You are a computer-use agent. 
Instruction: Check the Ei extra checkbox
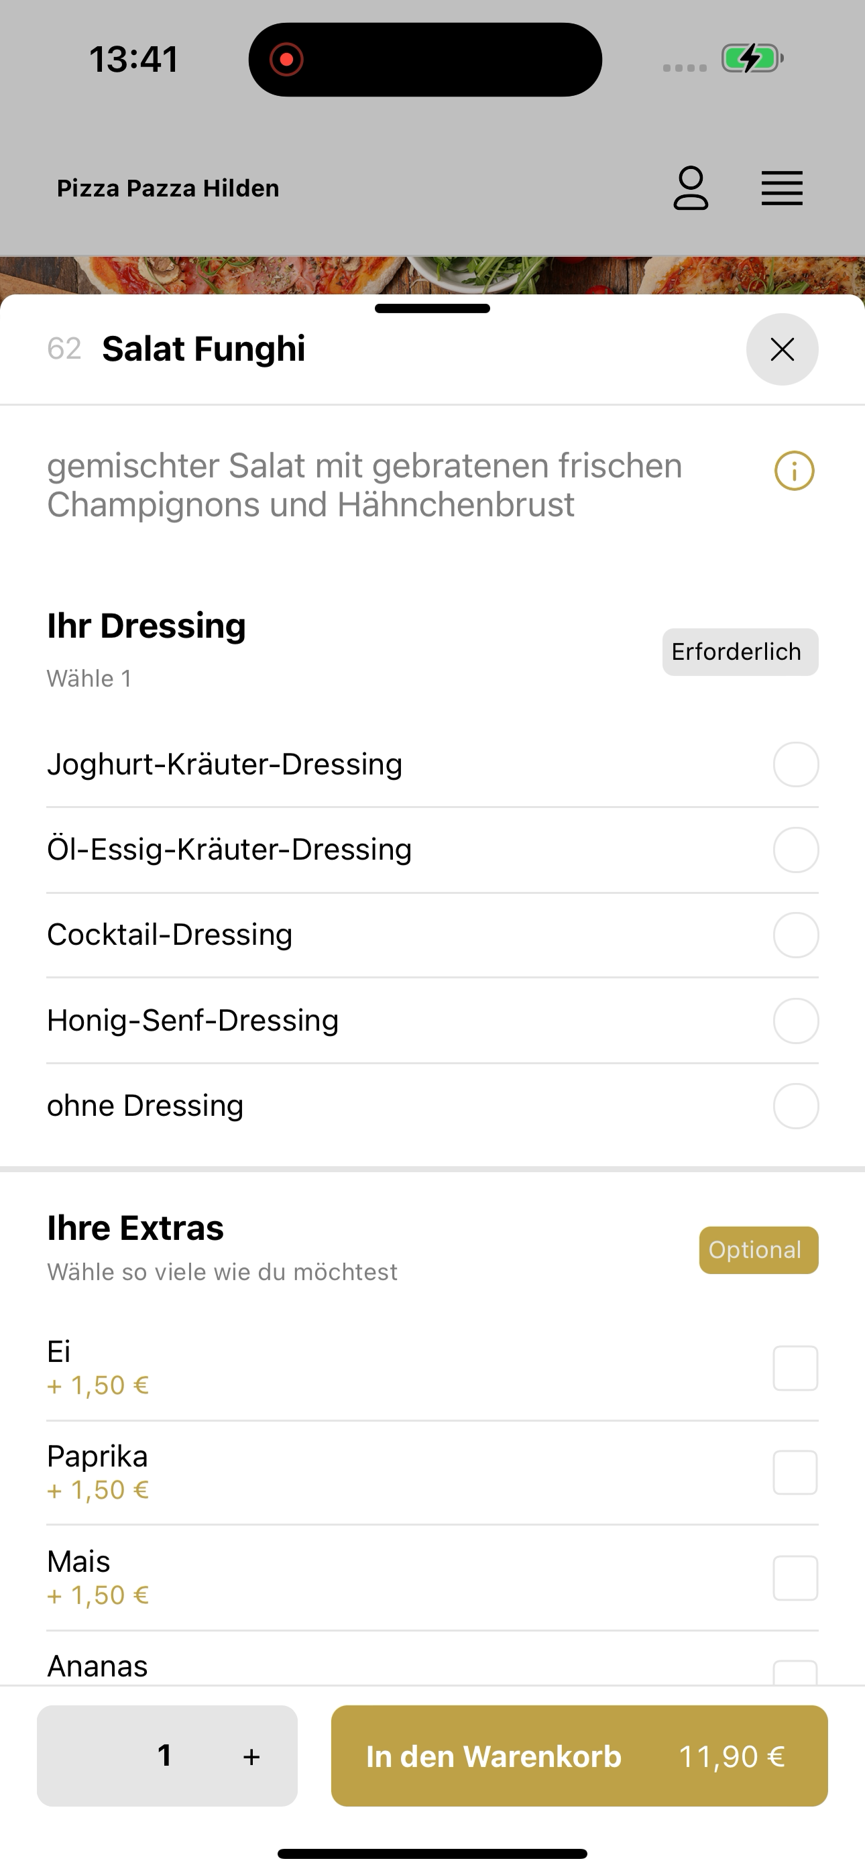pos(795,1369)
